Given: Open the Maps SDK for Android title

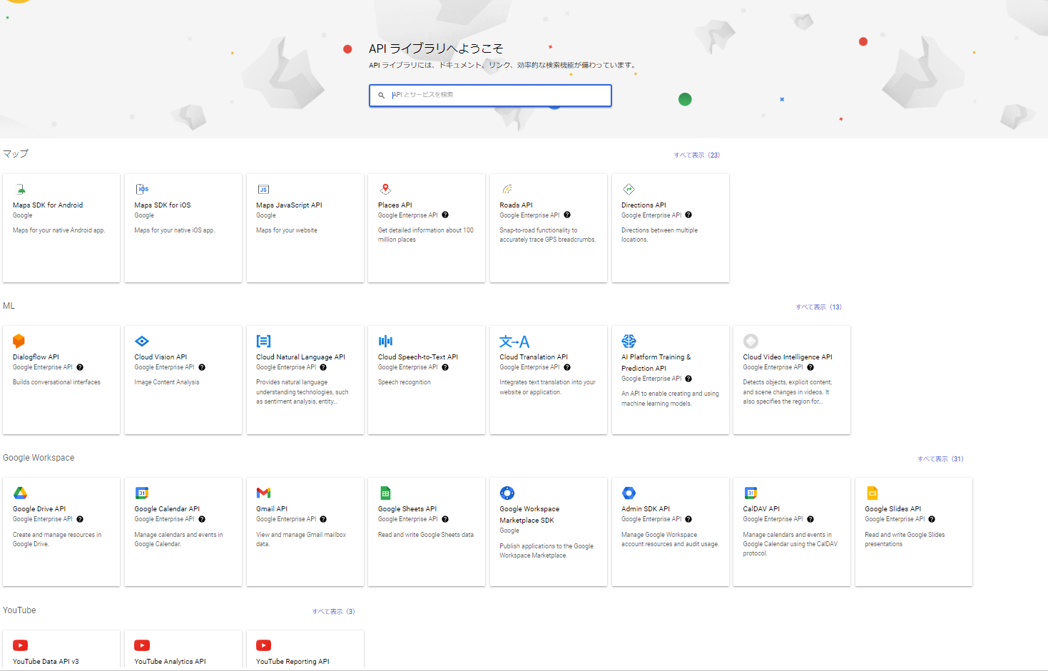Looking at the screenshot, I should 48,205.
